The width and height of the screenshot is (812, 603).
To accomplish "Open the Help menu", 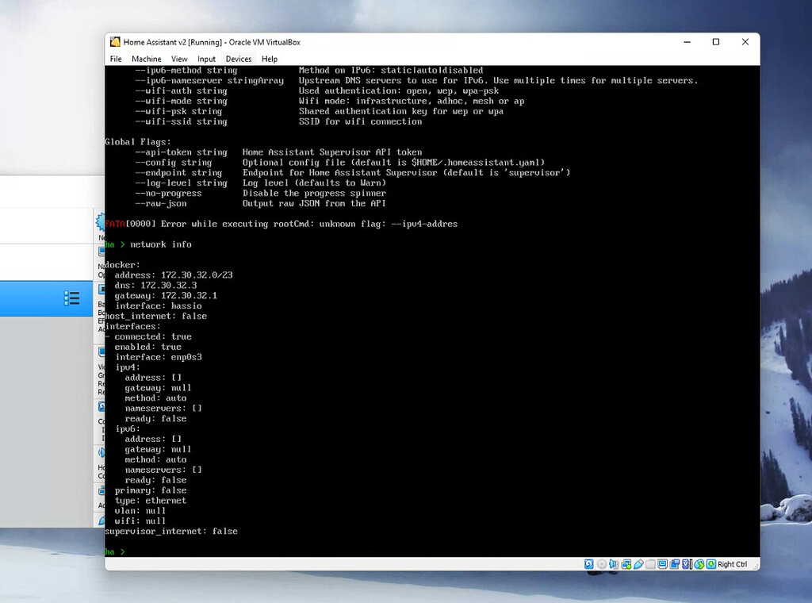I will click(269, 59).
